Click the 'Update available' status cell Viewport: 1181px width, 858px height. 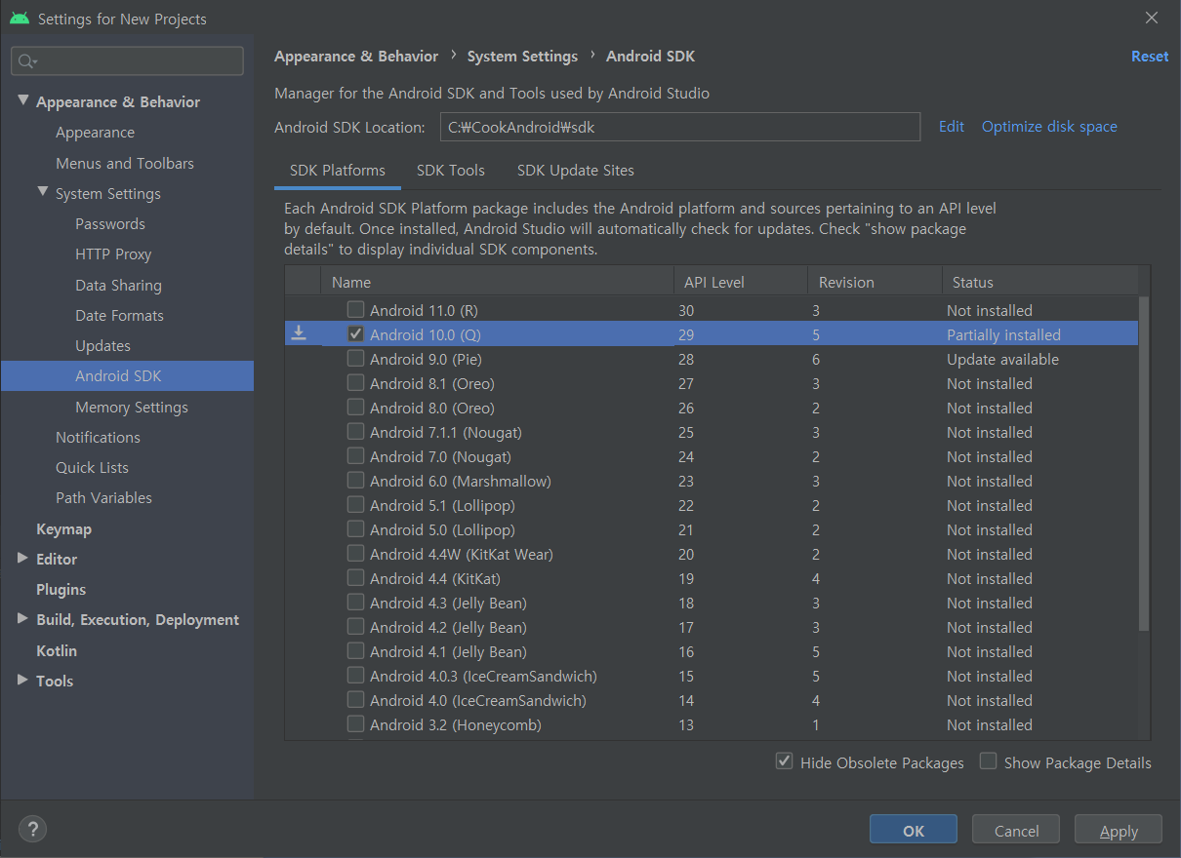coord(1002,359)
